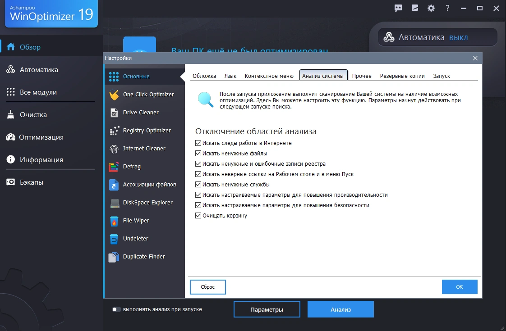Viewport: 506px width, 331px height.
Task: Click the notes/edit icon in title bar
Action: (x=414, y=8)
